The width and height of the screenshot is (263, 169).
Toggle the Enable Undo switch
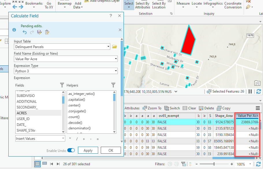tap(71, 150)
